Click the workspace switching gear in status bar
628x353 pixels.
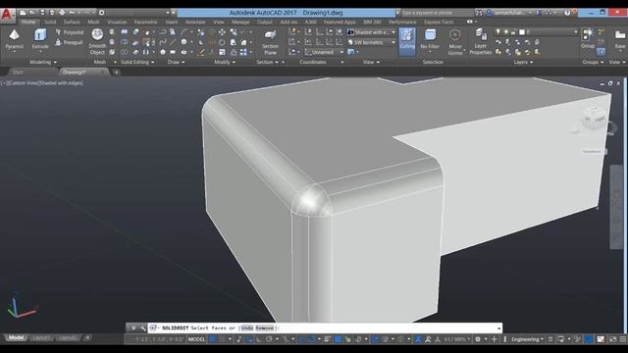pyautogui.click(x=478, y=339)
